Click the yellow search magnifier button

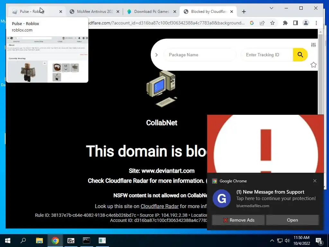pyautogui.click(x=300, y=55)
